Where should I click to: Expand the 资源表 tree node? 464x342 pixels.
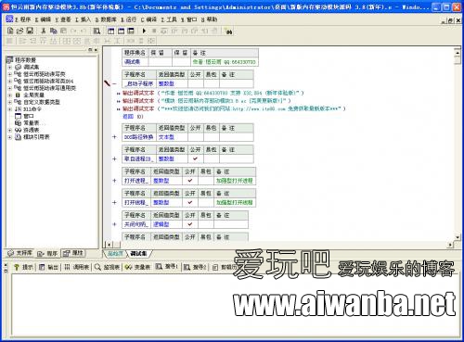click(x=10, y=130)
